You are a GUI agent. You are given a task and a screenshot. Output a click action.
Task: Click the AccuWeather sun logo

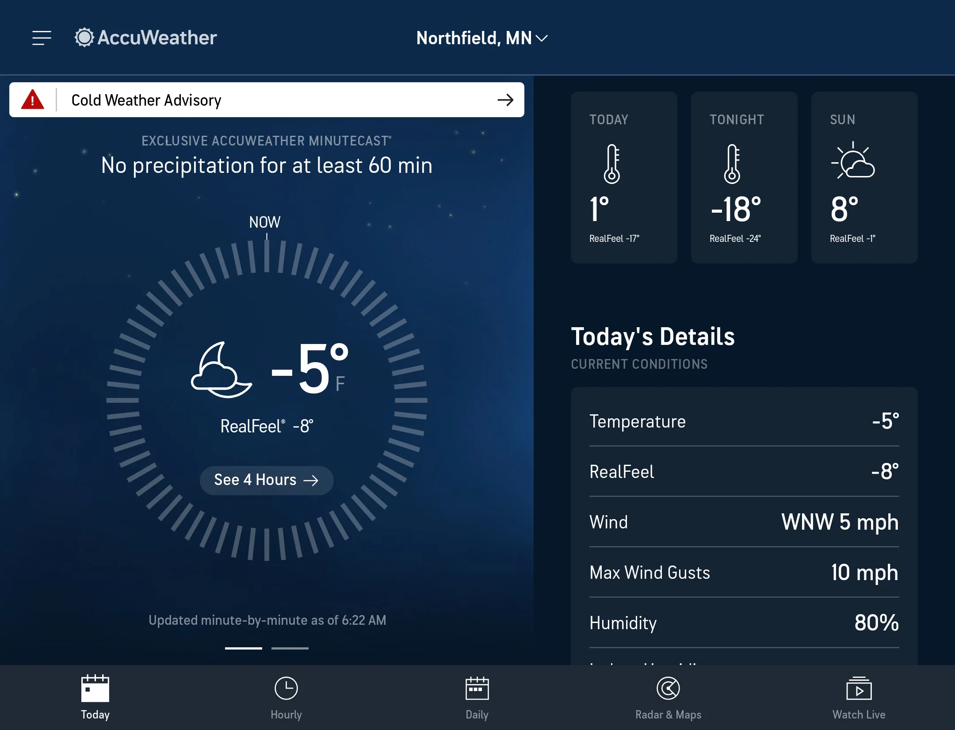click(x=84, y=38)
